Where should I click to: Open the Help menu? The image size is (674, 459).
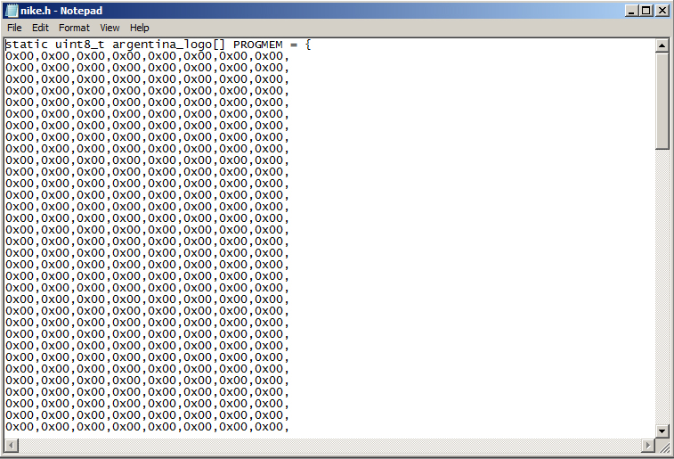139,28
